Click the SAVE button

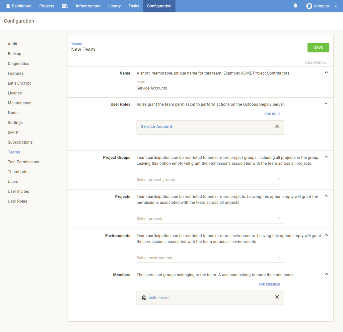[318, 47]
